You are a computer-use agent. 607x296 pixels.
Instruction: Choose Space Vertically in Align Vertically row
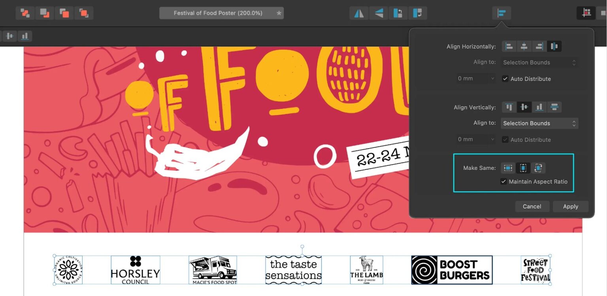[554, 107]
